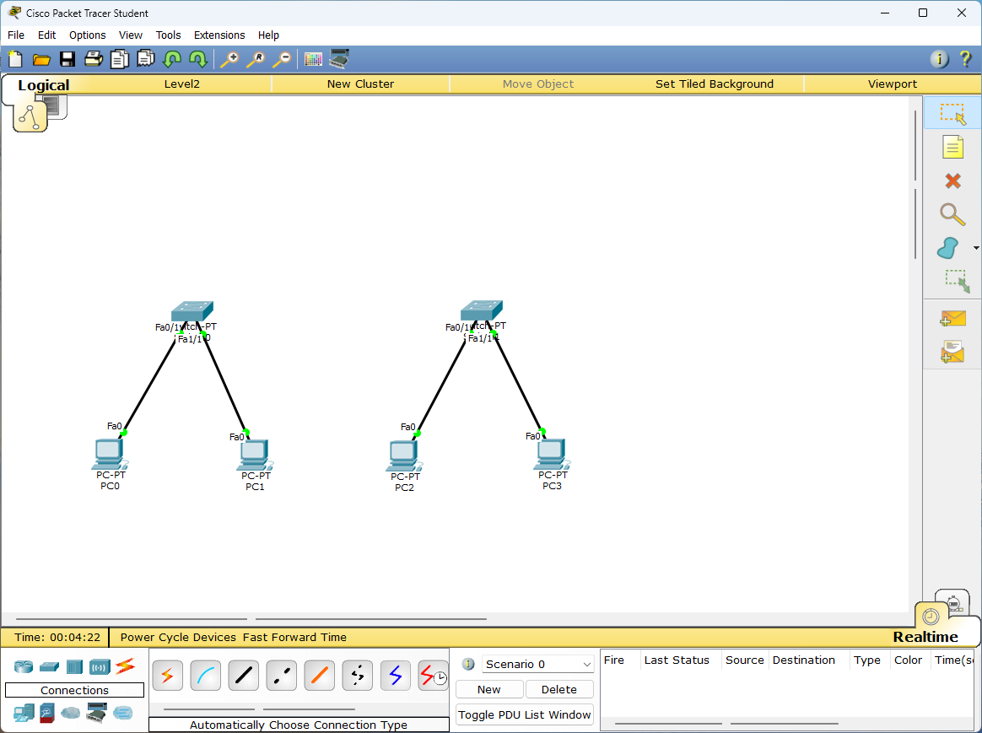
Task: Click the Paste toolbar icon
Action: pyautogui.click(x=146, y=59)
